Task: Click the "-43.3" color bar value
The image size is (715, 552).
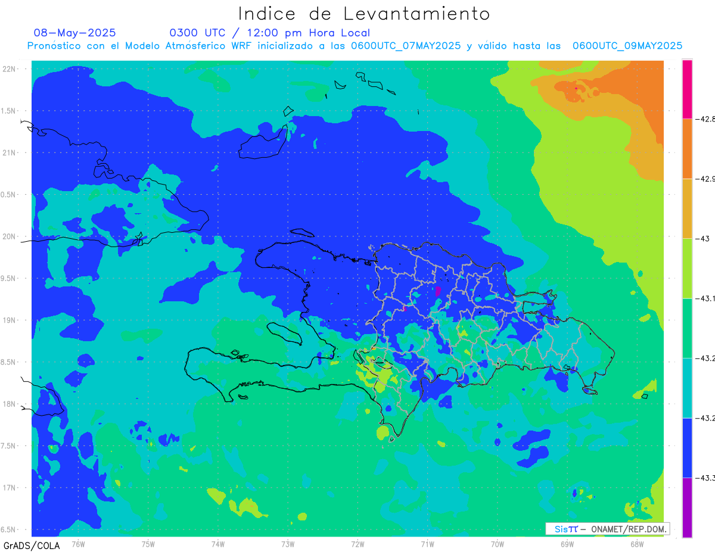Action: pyautogui.click(x=705, y=478)
